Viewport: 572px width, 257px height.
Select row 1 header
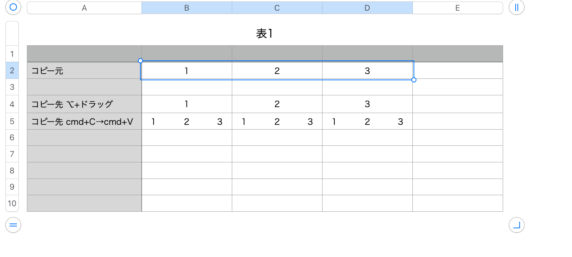[12, 54]
